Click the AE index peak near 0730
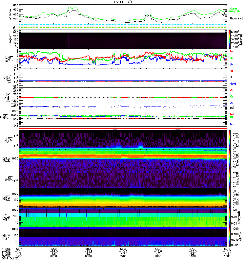246x263 pixels. [x=75, y=6]
